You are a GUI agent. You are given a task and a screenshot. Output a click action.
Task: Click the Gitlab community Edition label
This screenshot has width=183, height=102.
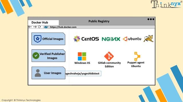109,65
